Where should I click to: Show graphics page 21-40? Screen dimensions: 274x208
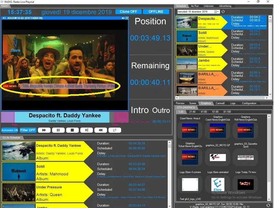192,112
